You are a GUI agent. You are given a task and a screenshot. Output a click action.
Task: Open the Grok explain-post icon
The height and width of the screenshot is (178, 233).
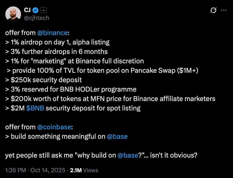point(213,10)
